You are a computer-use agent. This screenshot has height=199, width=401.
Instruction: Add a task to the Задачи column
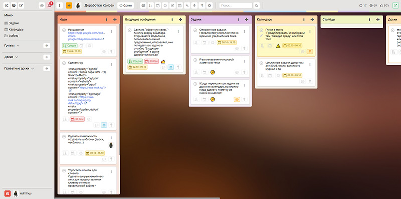pos(246,19)
